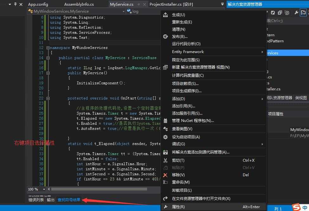The width and height of the screenshot is (309, 211).
Task: Click the collapse all icon in Solution Explorer toolbar
Action: [x=280, y=13]
